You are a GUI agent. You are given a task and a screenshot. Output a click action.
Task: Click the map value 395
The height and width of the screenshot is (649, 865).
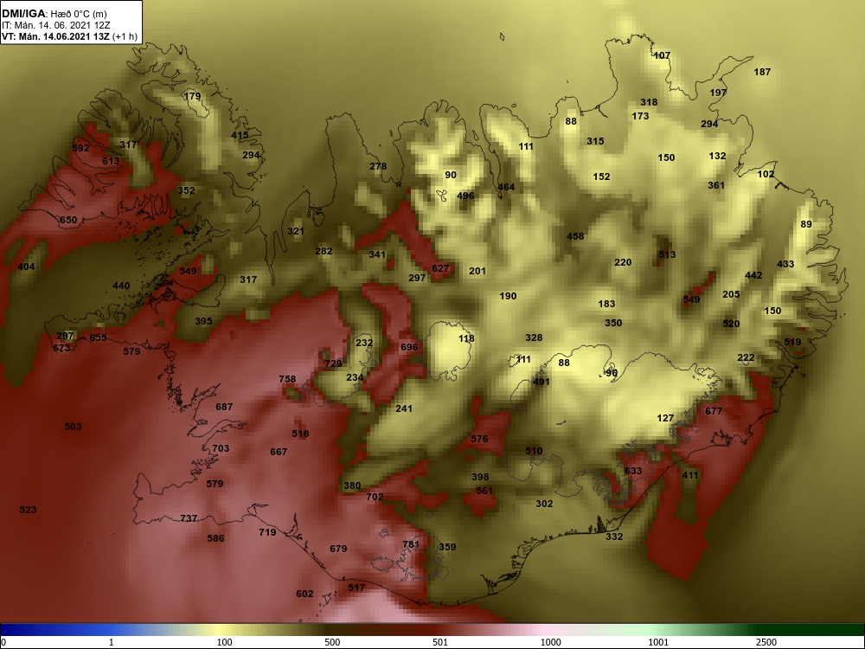click(x=203, y=321)
